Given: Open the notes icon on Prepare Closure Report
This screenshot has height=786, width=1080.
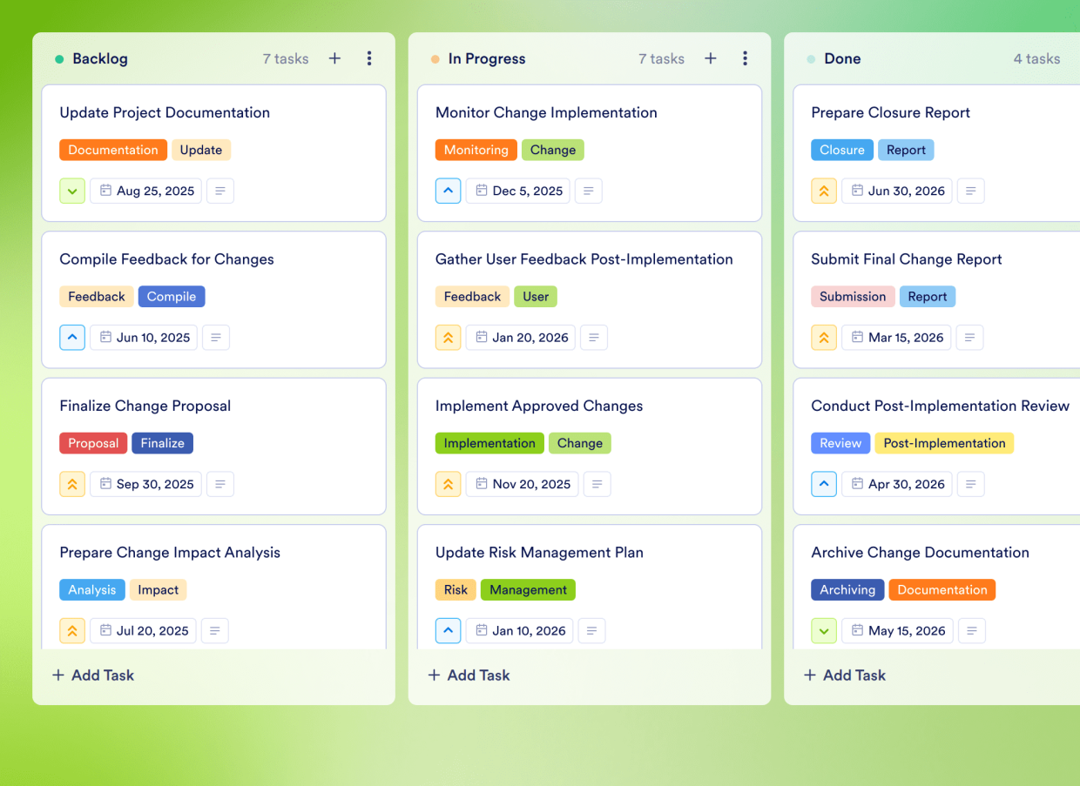Looking at the screenshot, I should click(970, 191).
